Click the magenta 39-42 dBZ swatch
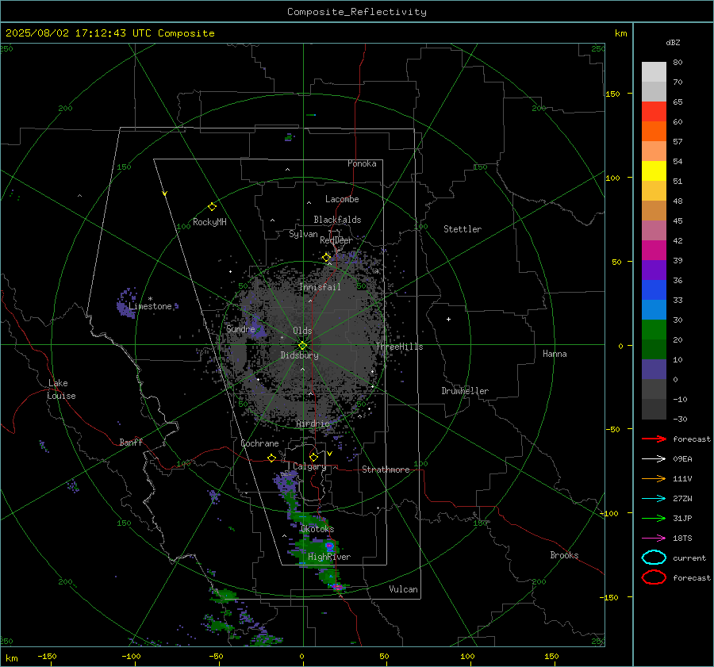 654,251
